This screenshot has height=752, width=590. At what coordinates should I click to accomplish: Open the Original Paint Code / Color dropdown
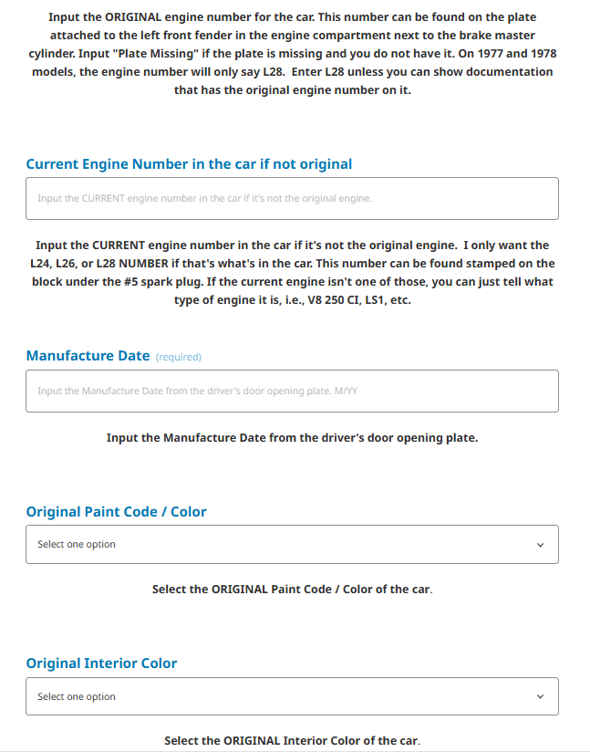(292, 544)
